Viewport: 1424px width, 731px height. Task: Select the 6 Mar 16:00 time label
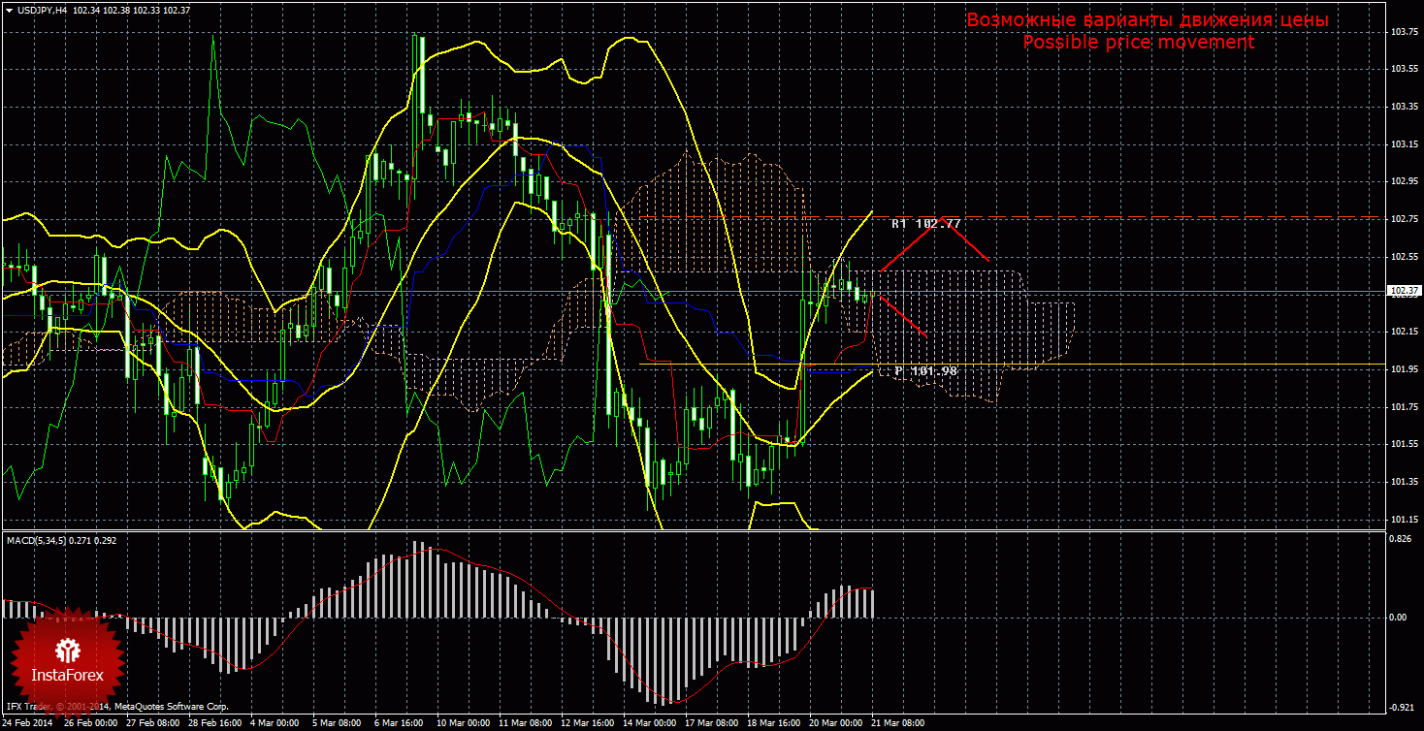coord(401,723)
